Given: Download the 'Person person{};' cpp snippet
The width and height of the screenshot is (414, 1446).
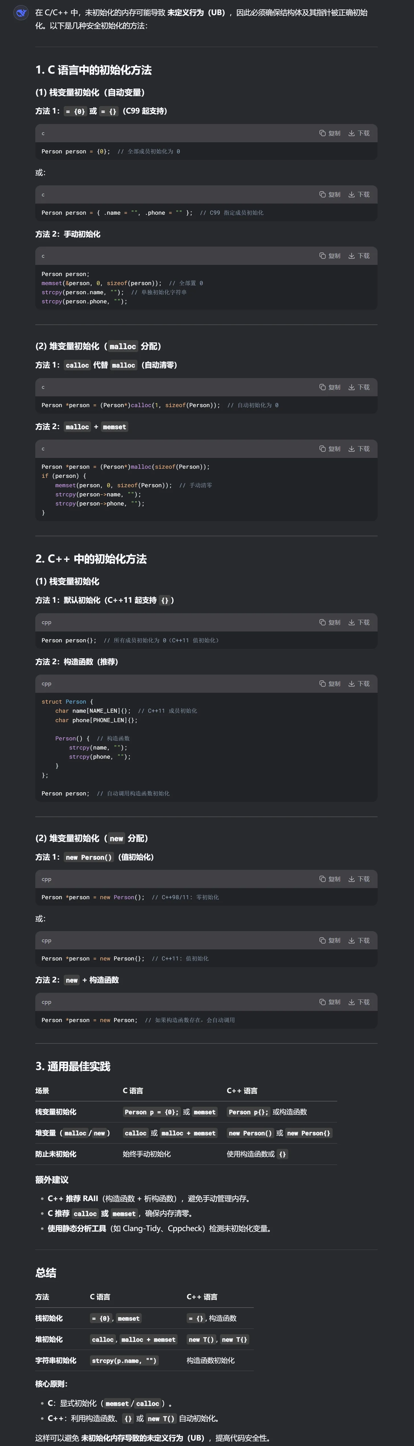Looking at the screenshot, I should click(x=359, y=622).
